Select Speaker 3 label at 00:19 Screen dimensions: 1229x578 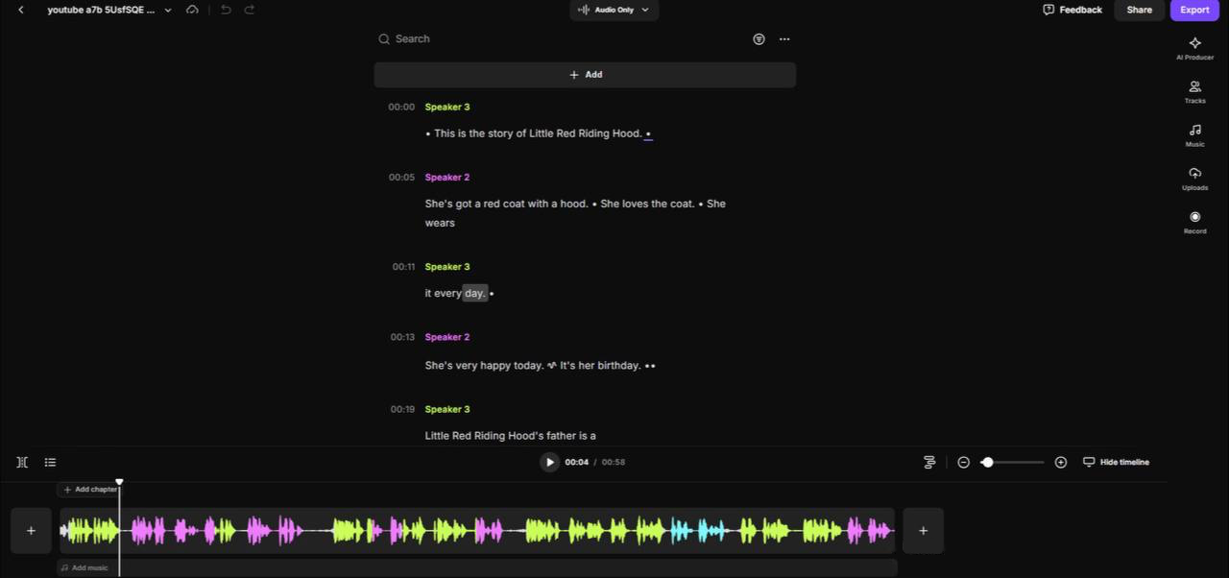pos(447,409)
